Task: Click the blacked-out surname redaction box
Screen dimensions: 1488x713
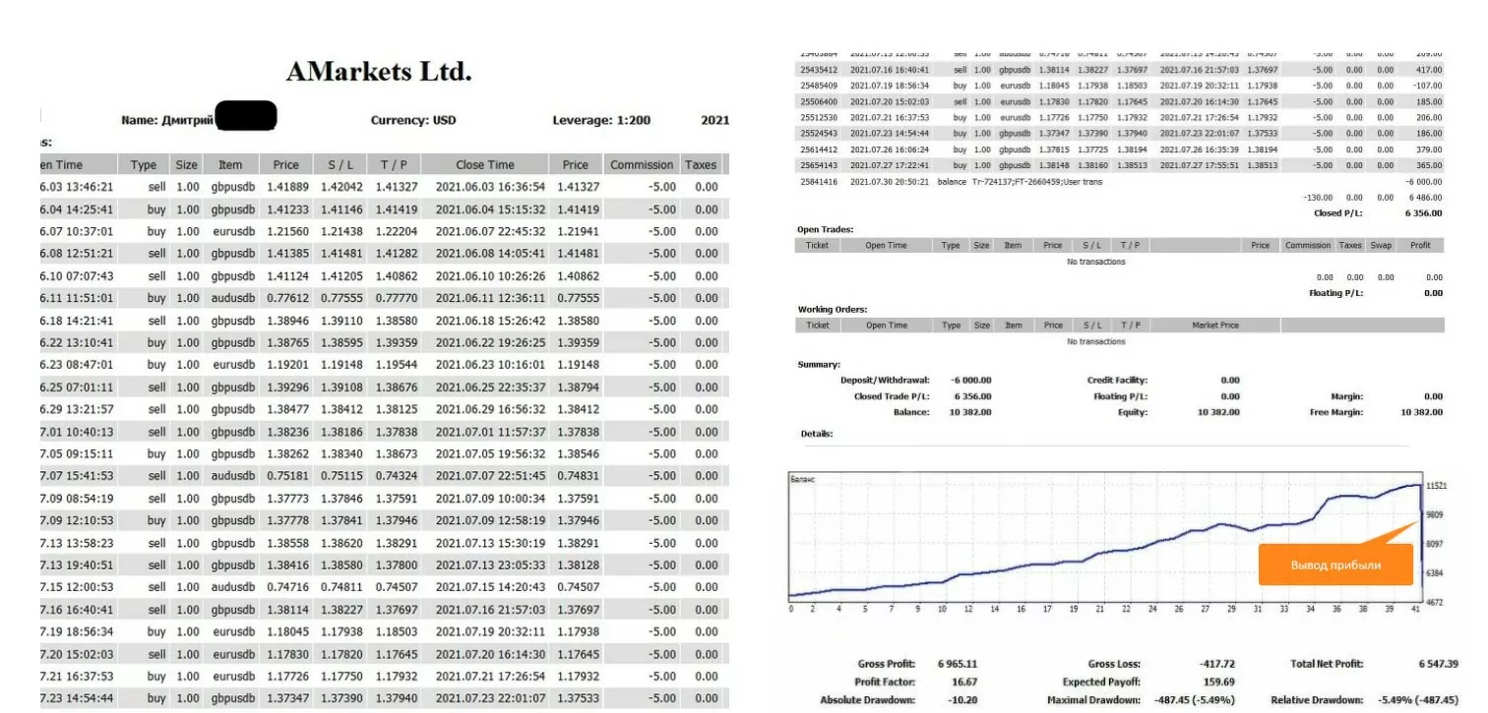Action: click(245, 117)
